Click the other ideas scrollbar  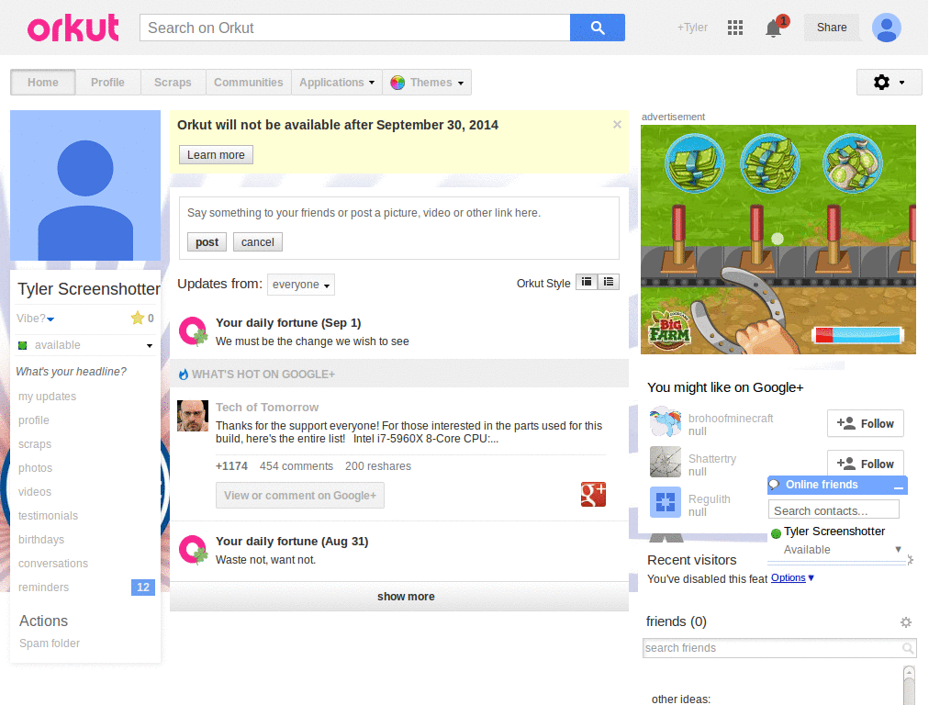click(x=909, y=685)
